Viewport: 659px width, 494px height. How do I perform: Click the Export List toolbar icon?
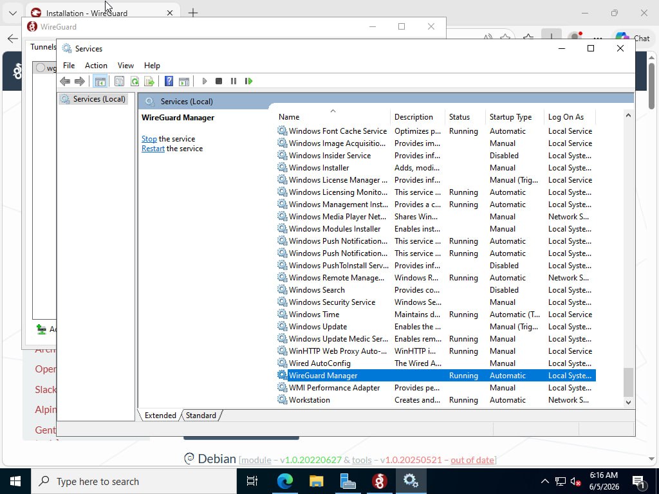click(x=149, y=81)
